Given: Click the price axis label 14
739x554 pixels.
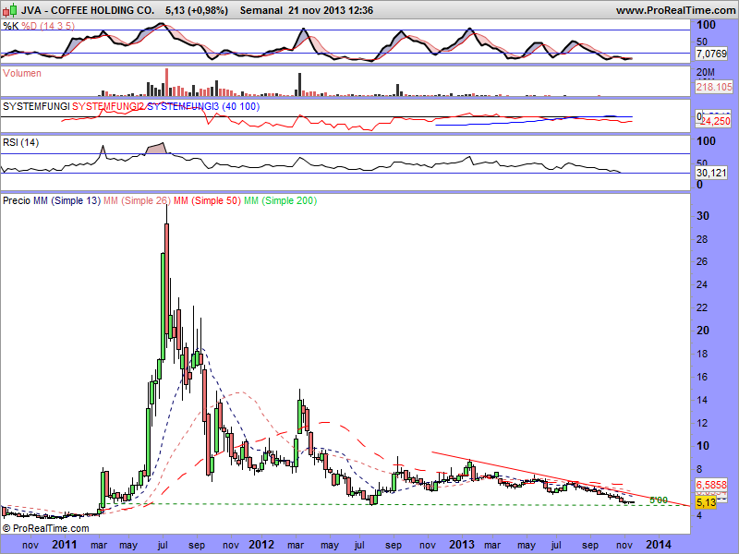Looking at the screenshot, I should point(702,400).
